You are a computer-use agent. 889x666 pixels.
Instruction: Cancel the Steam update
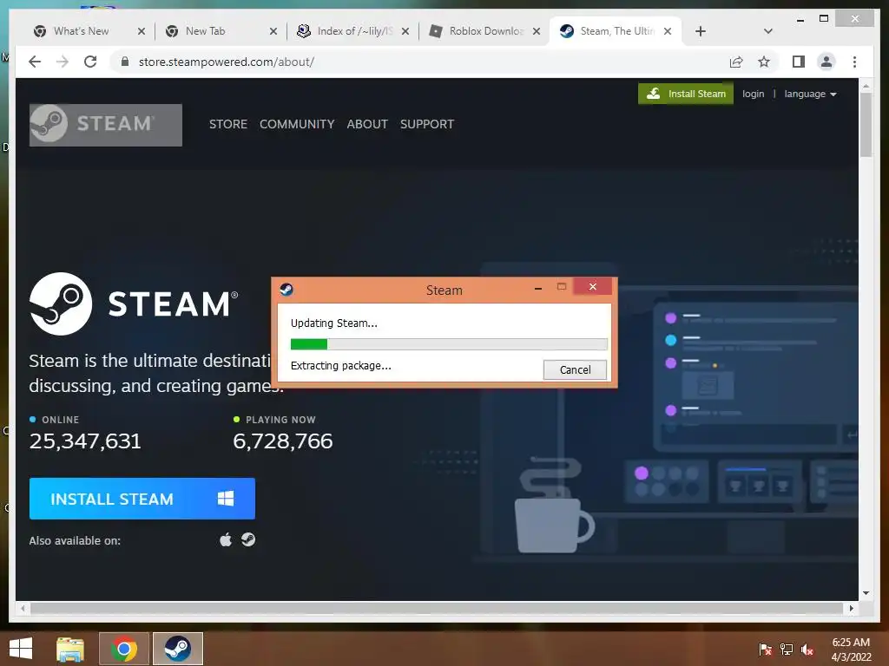[575, 369]
